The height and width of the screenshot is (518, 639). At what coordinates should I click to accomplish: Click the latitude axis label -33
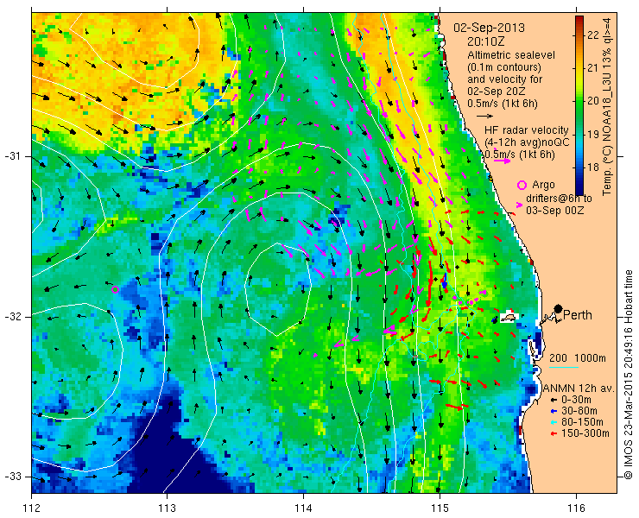pyautogui.click(x=12, y=477)
